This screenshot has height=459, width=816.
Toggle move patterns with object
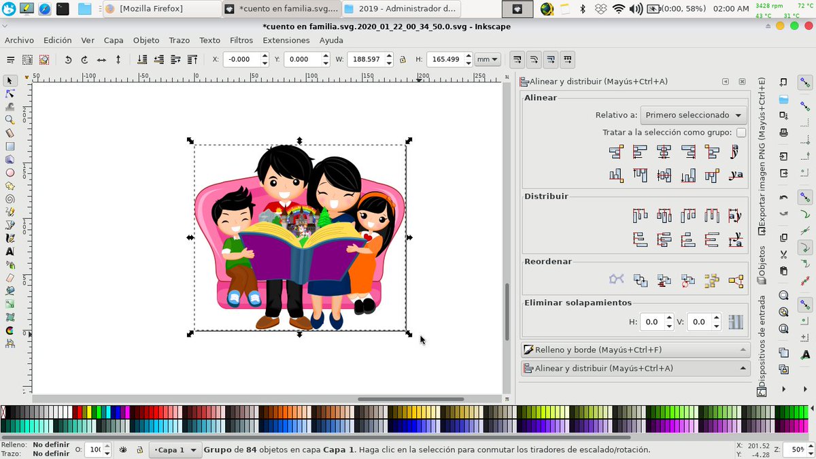click(568, 60)
